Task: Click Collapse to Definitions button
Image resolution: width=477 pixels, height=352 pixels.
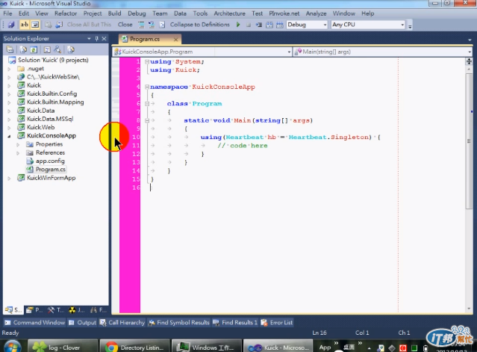Action: pyautogui.click(x=199, y=25)
